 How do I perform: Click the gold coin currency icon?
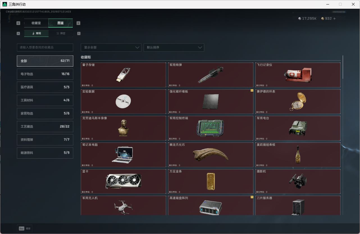point(323,19)
